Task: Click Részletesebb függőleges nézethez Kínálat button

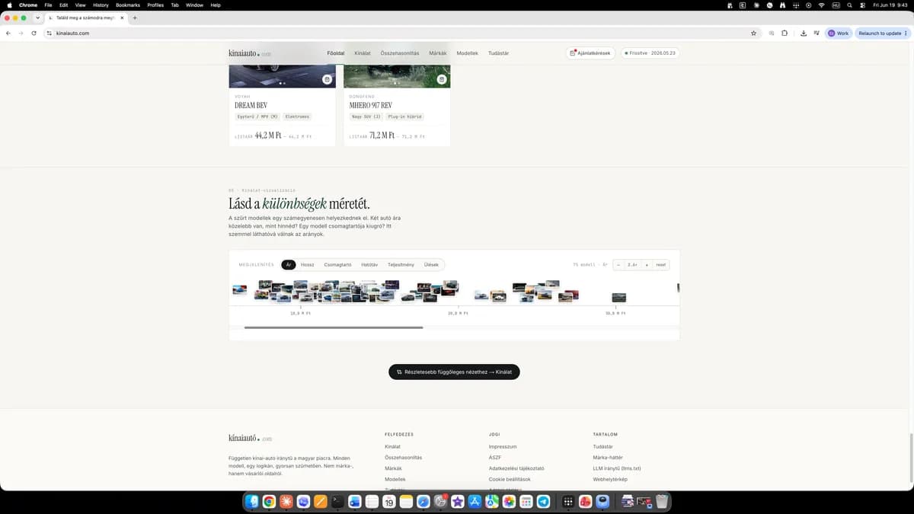Action: point(454,372)
